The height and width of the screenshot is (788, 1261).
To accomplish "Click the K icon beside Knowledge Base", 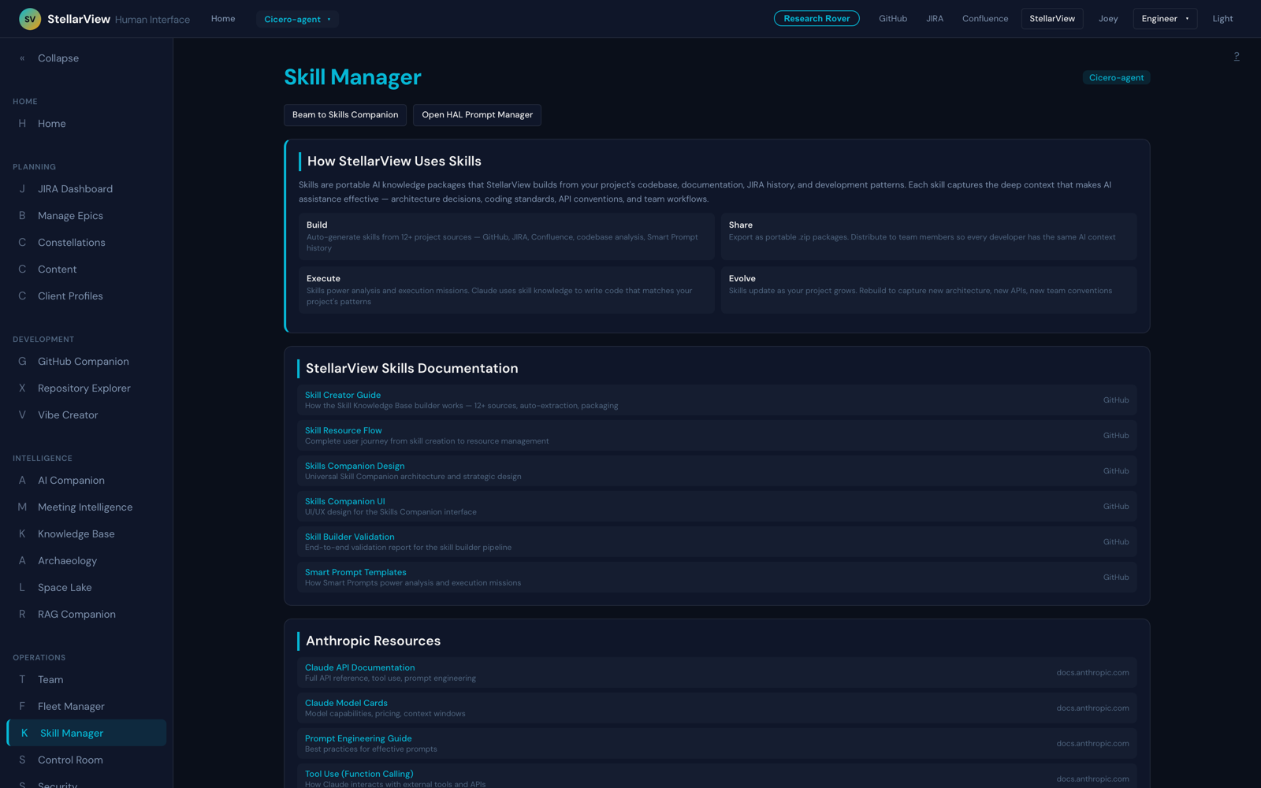I will tap(22, 534).
